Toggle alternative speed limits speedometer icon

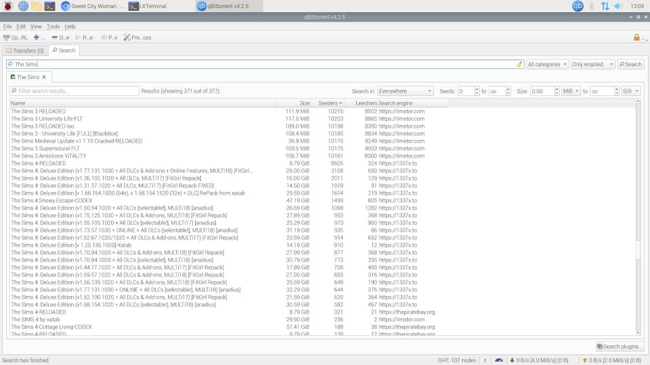pos(498,360)
